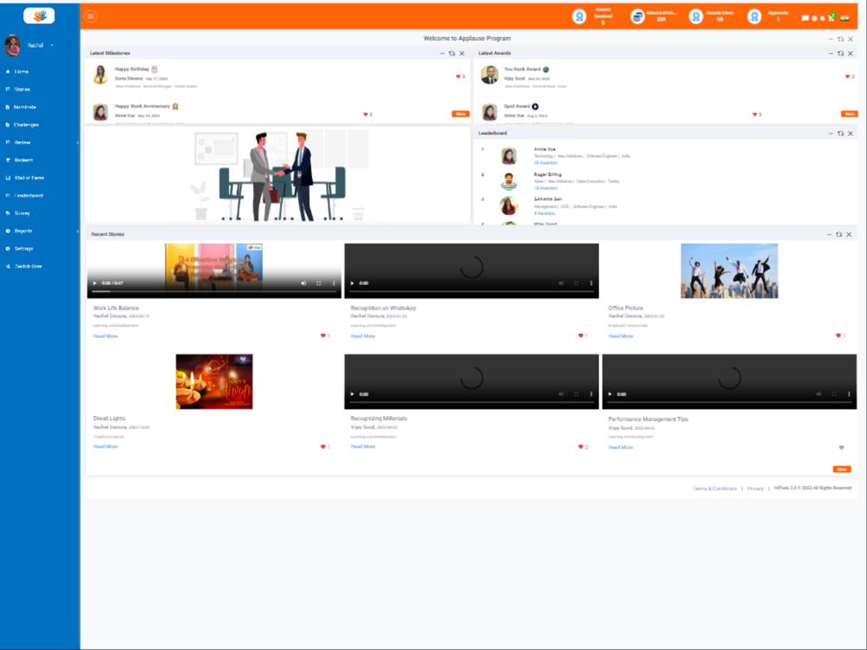Screen dimensions: 867x650
Task: Open the Office Picture jumping people thumbnail
Action: (x=729, y=270)
